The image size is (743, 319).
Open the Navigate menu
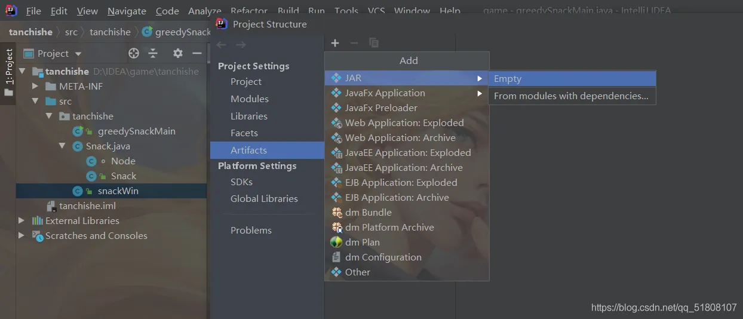(x=127, y=11)
